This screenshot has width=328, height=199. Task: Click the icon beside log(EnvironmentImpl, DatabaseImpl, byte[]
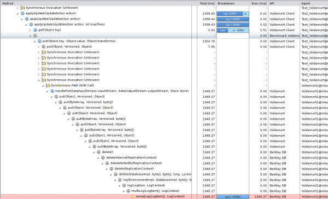pos(120,180)
